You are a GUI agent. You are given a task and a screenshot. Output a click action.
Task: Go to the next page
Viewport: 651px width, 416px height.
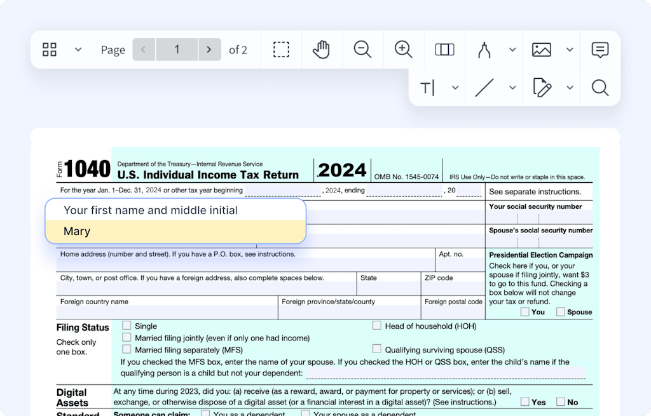point(209,50)
